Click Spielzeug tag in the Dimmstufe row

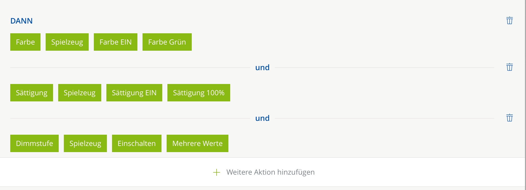tap(85, 143)
